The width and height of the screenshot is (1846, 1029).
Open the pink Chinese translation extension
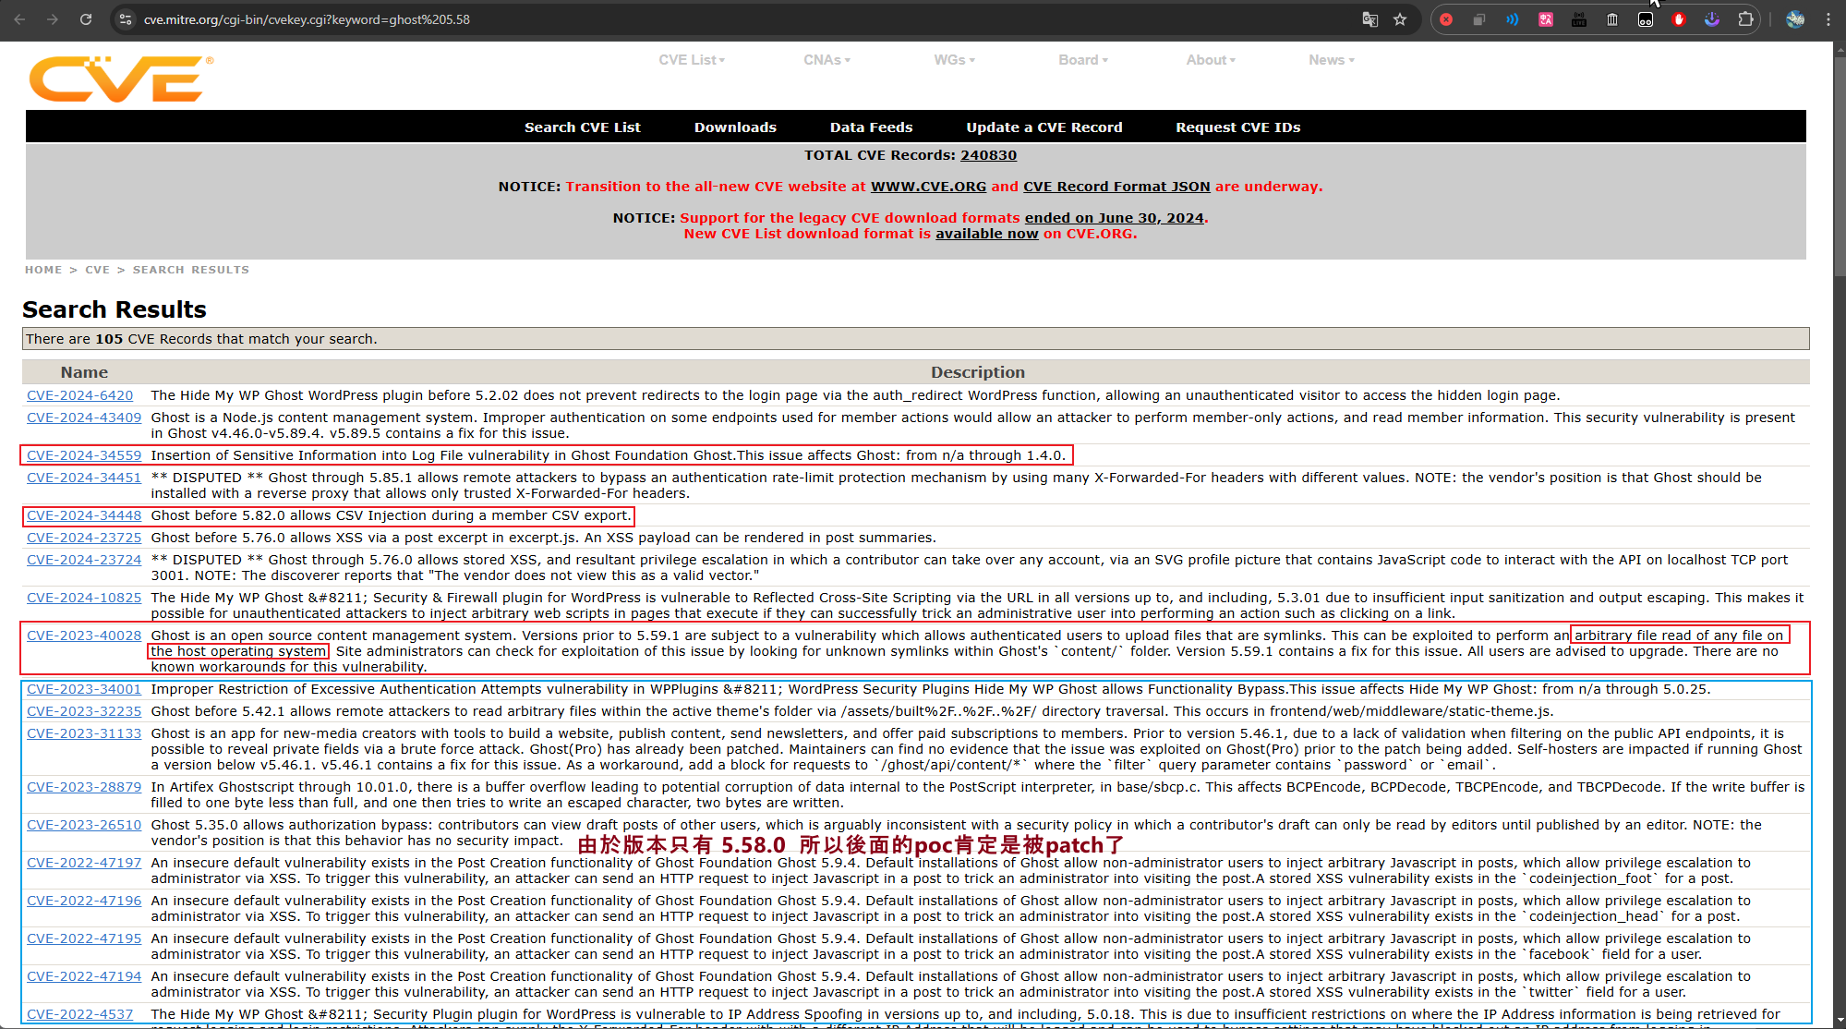(1546, 19)
